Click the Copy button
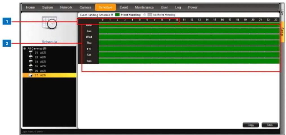This screenshot has height=135, width=286. click(250, 125)
